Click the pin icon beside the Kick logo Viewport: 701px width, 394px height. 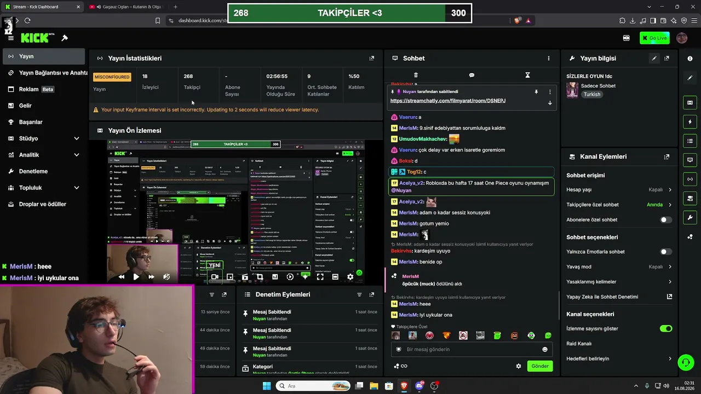point(65,38)
